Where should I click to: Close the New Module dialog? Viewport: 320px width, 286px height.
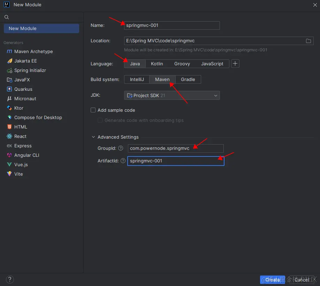point(315,5)
